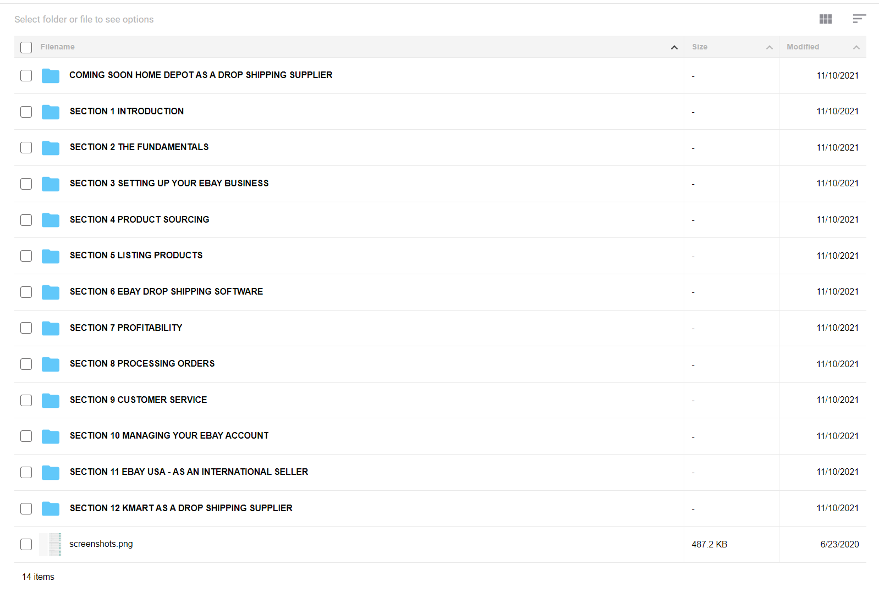Toggle sort arrow in Modified column
Image resolution: width=879 pixels, height=598 pixels.
856,47
